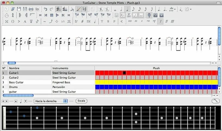222x131 pixels.
Task: Open the chord insert dropdown arrow
Action: click(191, 9)
